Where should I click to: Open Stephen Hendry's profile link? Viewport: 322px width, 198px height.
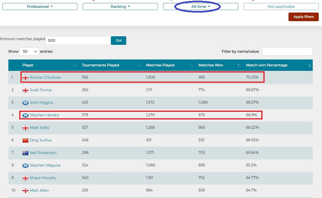click(x=44, y=115)
